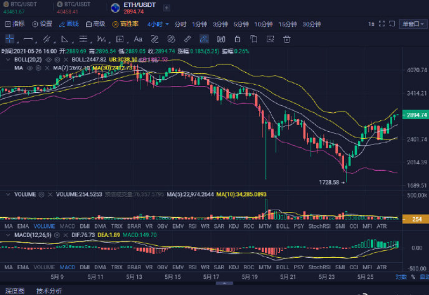Collapse the VOLUME panel chevron
The width and height of the screenshot is (429, 295).
(8, 195)
